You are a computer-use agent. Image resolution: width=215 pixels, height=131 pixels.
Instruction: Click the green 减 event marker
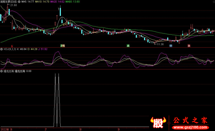pos(128,46)
